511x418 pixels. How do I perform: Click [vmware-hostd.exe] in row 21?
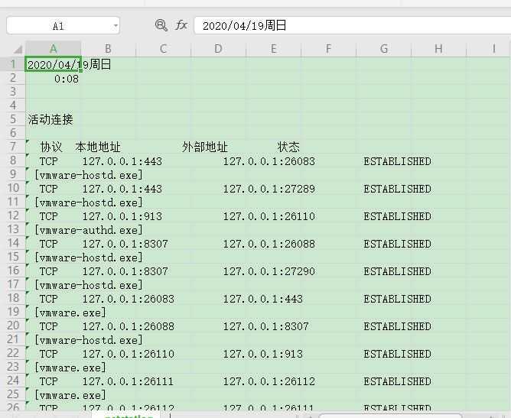tap(89, 340)
